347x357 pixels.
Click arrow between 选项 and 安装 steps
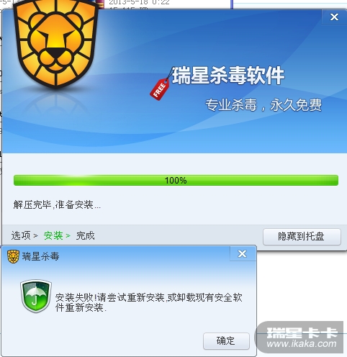point(35,236)
